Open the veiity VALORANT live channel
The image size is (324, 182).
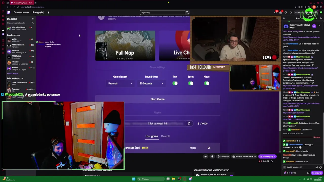click(21, 40)
